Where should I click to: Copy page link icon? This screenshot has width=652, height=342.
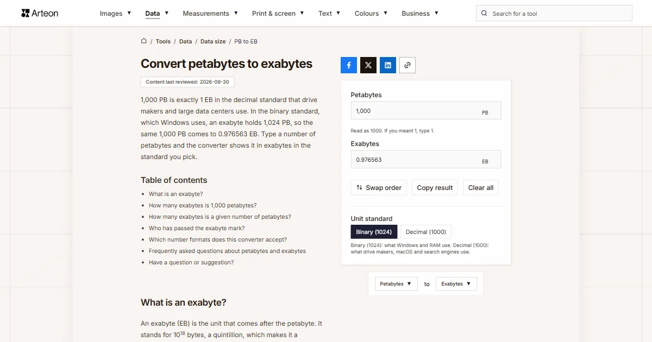point(407,65)
